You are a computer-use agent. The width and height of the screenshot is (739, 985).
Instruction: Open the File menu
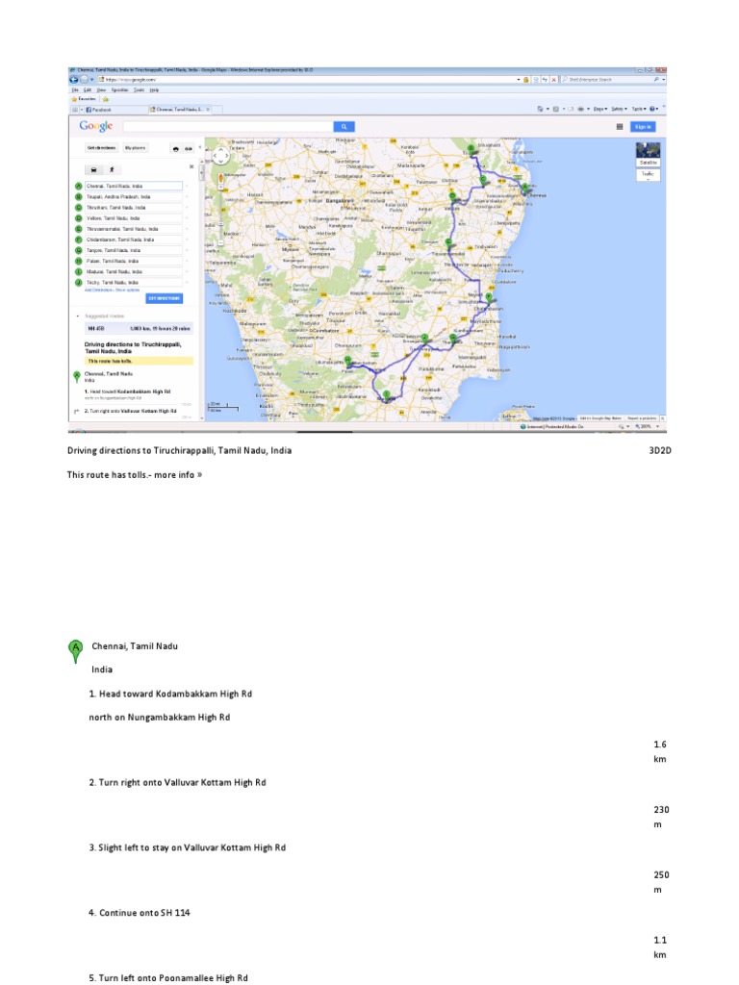pyautogui.click(x=75, y=89)
